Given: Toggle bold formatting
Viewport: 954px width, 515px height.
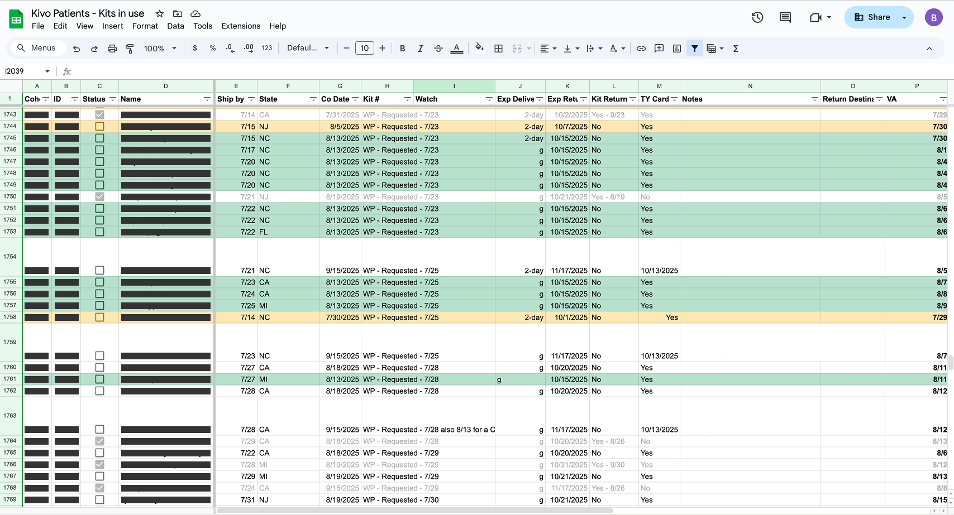Looking at the screenshot, I should 402,48.
